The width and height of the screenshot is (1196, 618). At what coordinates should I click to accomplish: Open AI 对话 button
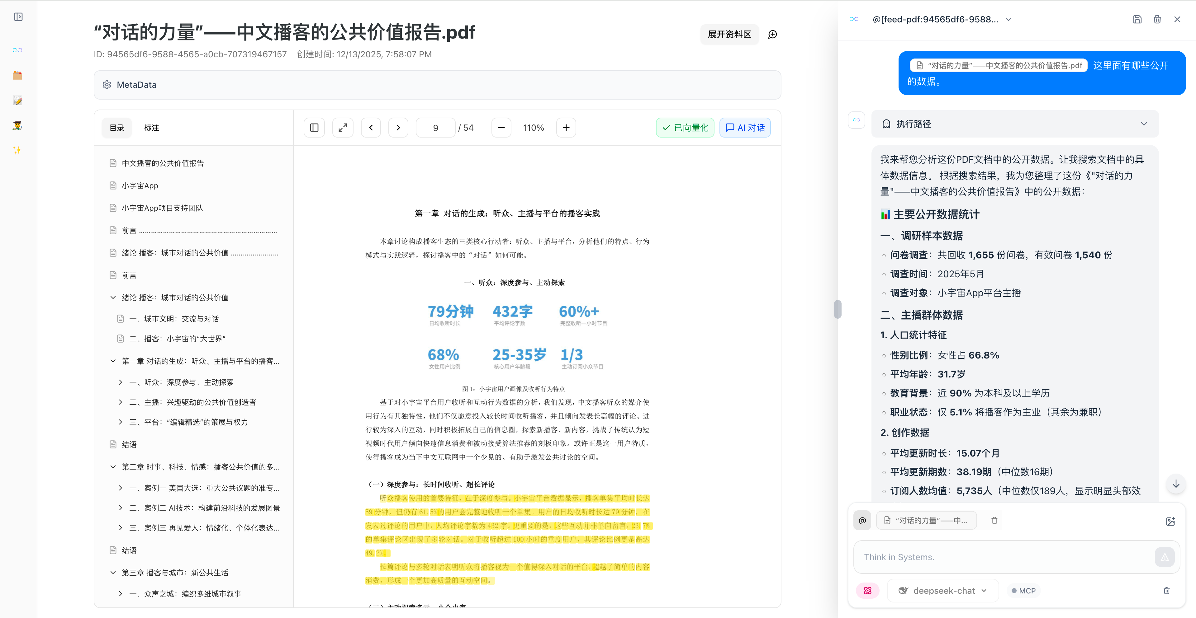click(745, 128)
